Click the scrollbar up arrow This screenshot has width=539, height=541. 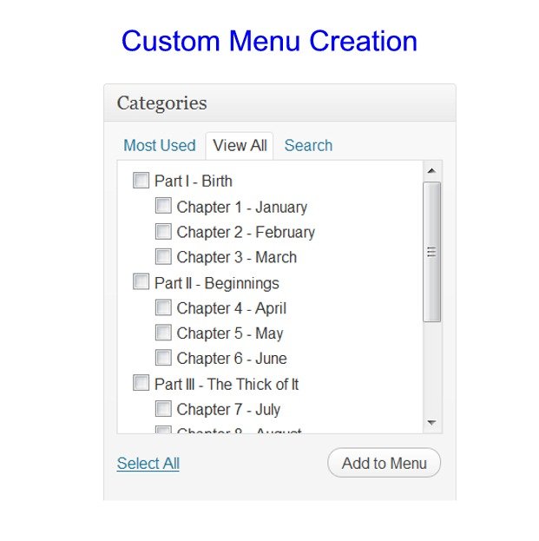click(431, 171)
